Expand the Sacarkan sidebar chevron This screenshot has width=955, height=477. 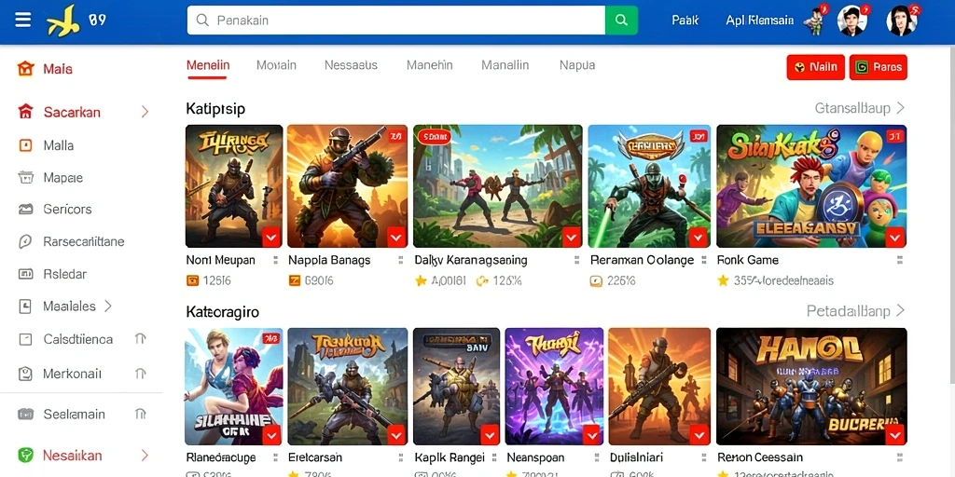pyautogui.click(x=145, y=112)
